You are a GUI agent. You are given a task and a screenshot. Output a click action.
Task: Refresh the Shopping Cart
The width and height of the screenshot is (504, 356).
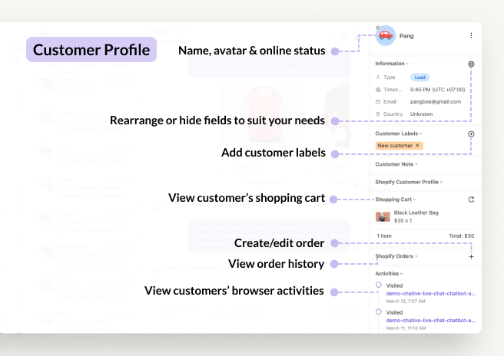tap(471, 199)
